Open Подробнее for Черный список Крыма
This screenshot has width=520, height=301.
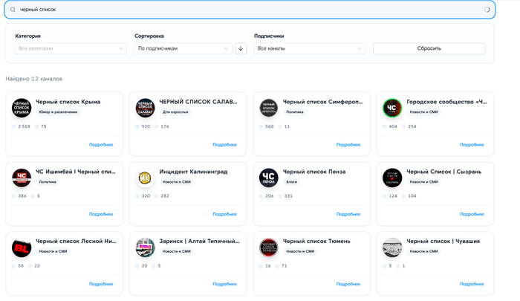[101, 145]
